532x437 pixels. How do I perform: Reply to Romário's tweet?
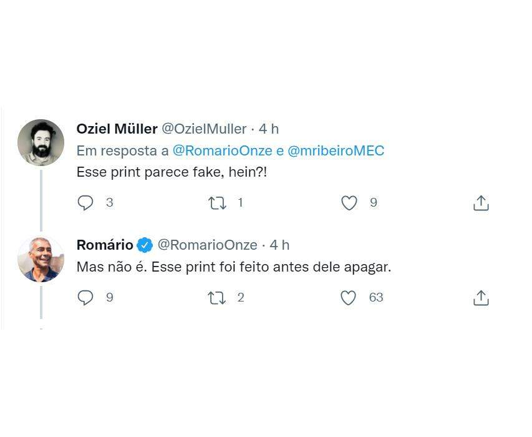point(85,298)
